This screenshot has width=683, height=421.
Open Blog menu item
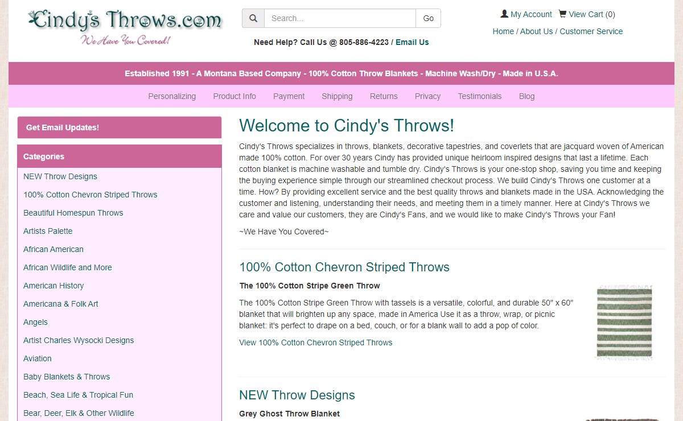pos(526,96)
